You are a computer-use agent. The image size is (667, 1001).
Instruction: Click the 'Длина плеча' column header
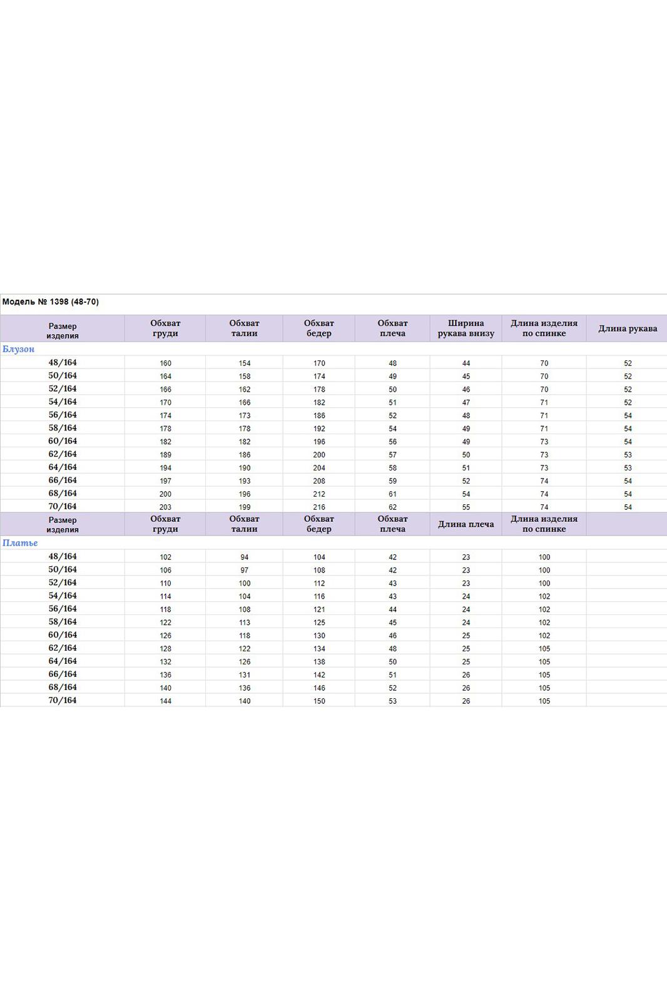466,524
